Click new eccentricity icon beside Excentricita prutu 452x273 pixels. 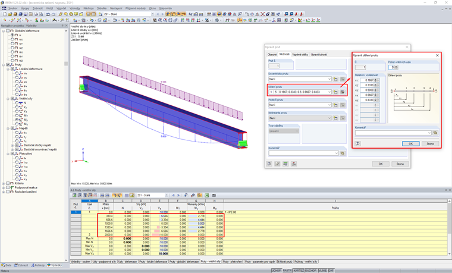[x=336, y=79]
